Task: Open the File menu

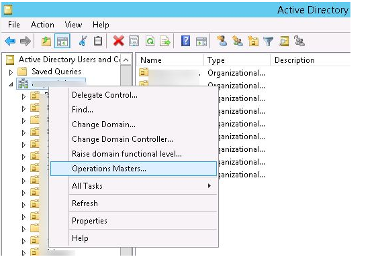Action: [x=14, y=25]
